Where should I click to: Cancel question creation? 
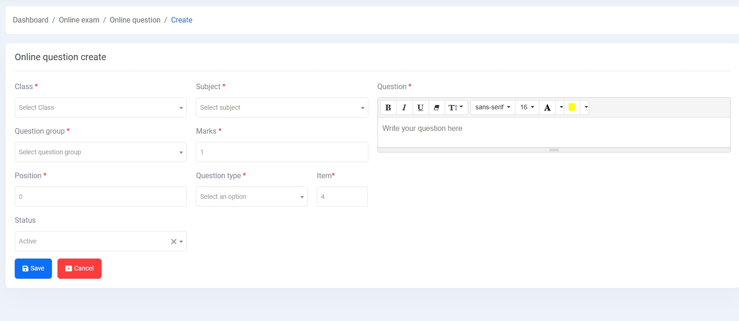[80, 269]
